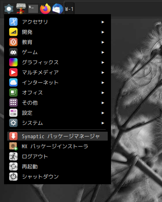Expand the グラフィックス submenu arrow

(x=103, y=62)
